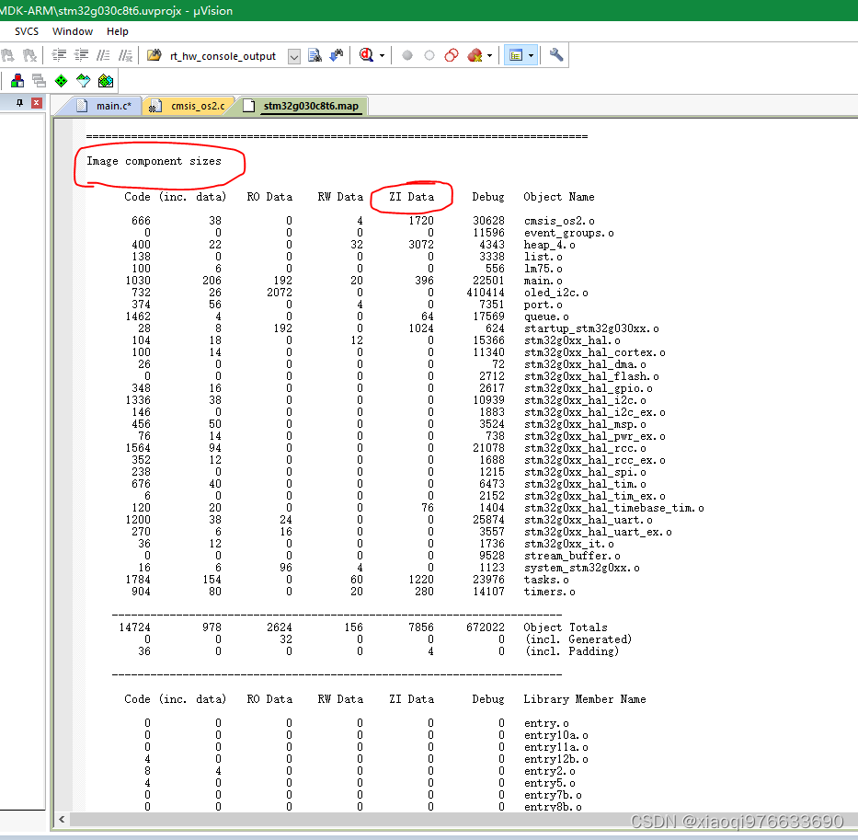Click the 'oled_i2c.o' object name
This screenshot has width=858, height=840.
556,293
